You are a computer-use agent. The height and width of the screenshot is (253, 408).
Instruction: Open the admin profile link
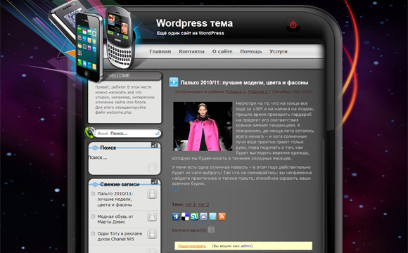pos(246,246)
